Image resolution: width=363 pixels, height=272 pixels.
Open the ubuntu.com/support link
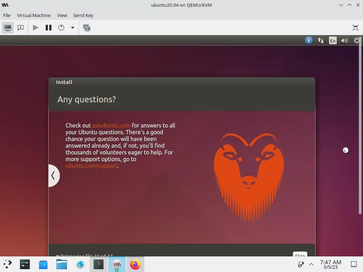tap(91, 166)
